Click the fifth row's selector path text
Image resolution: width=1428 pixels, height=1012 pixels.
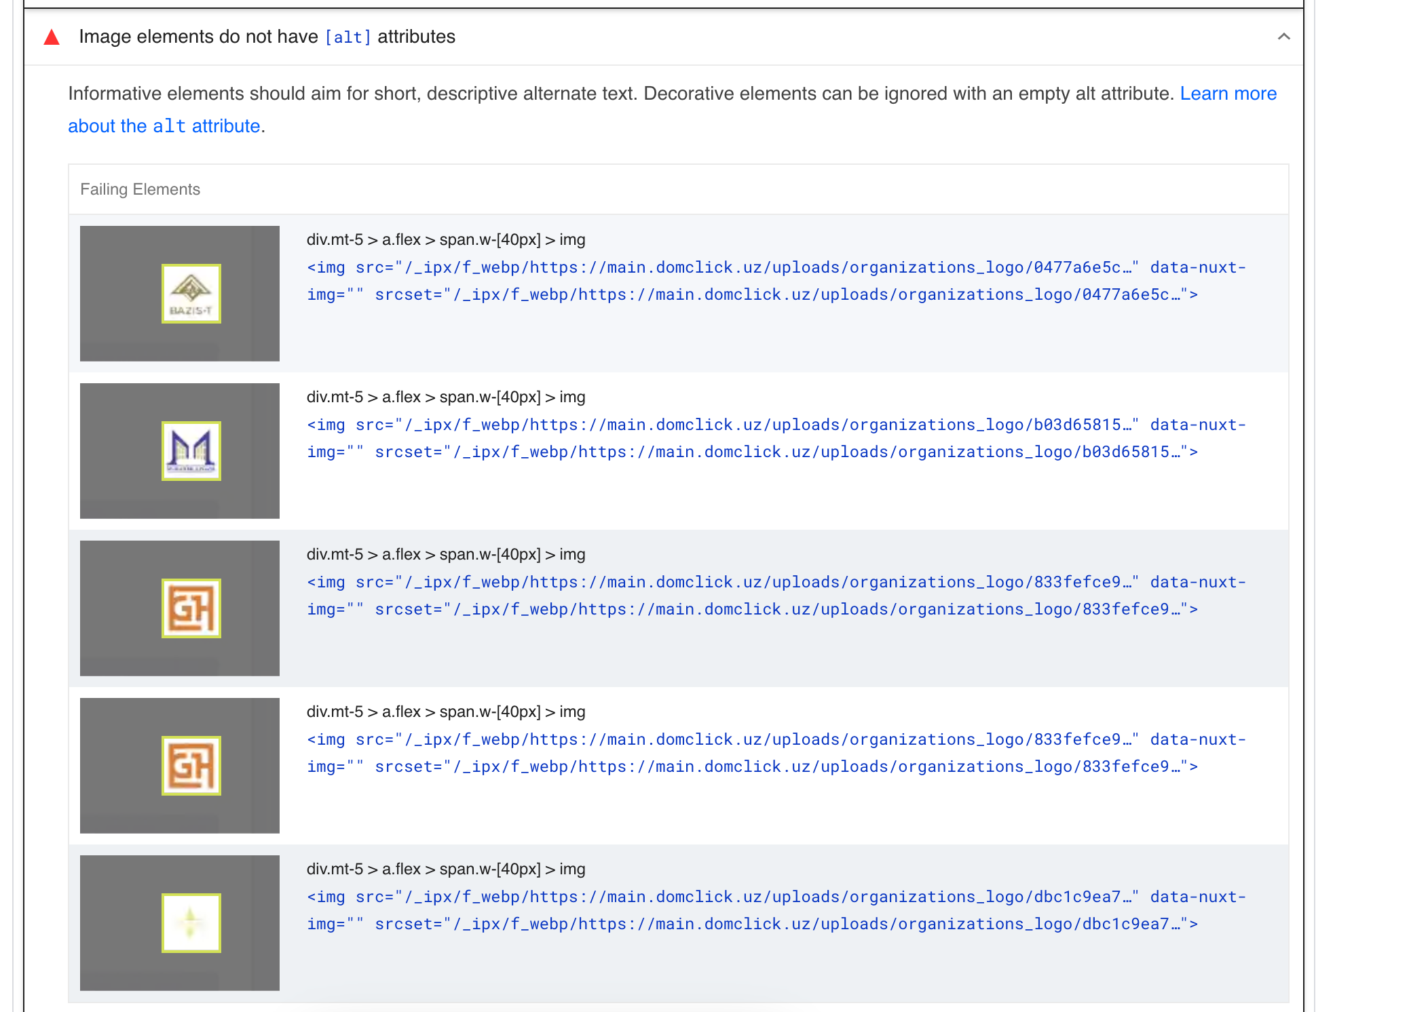(445, 869)
